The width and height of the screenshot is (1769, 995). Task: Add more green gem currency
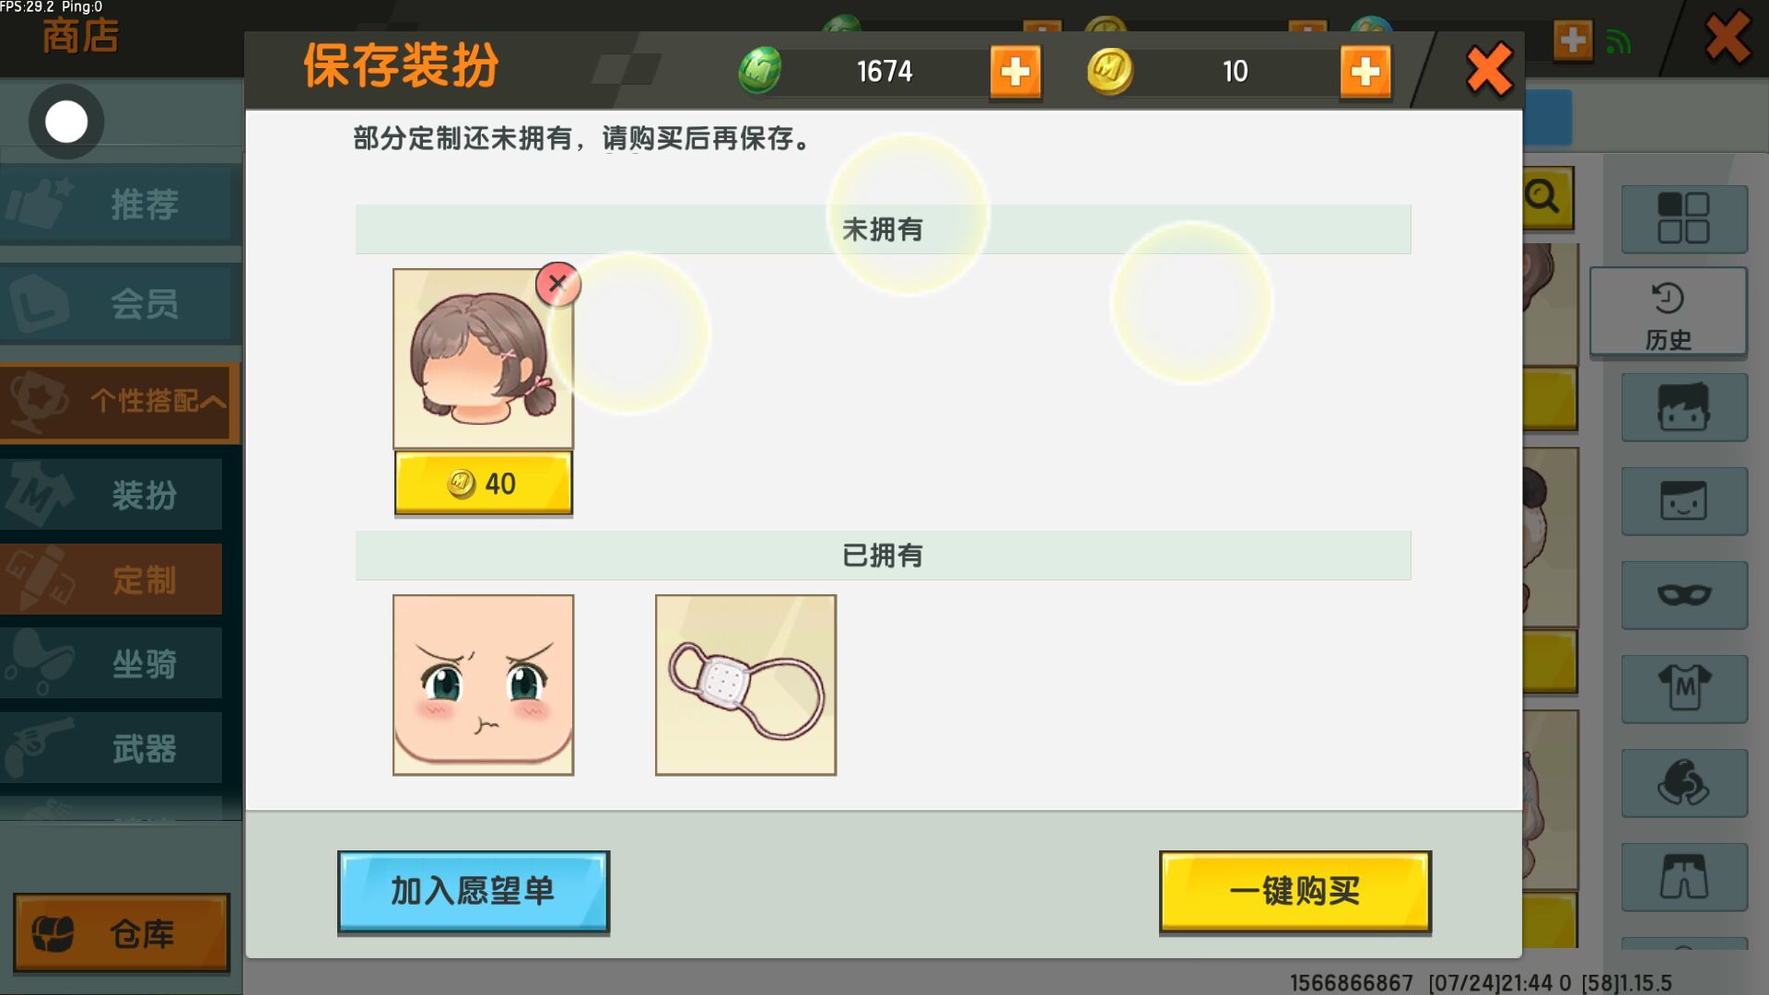1015,71
